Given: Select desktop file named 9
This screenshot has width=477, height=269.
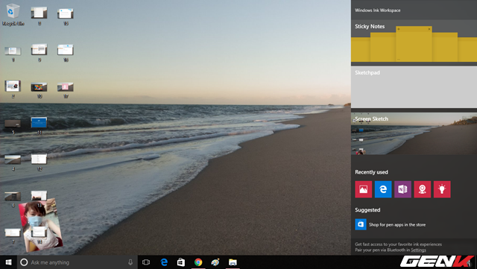Looking at the screenshot, I should (x=40, y=53).
